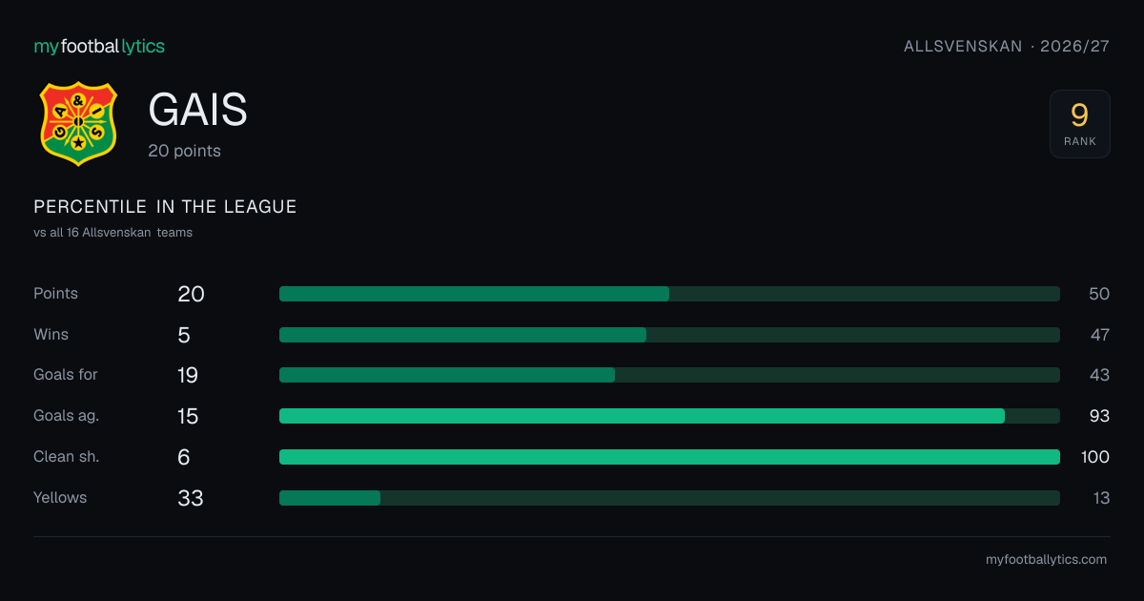
Task: Click the Clean sh. value of 6
Action: click(184, 457)
